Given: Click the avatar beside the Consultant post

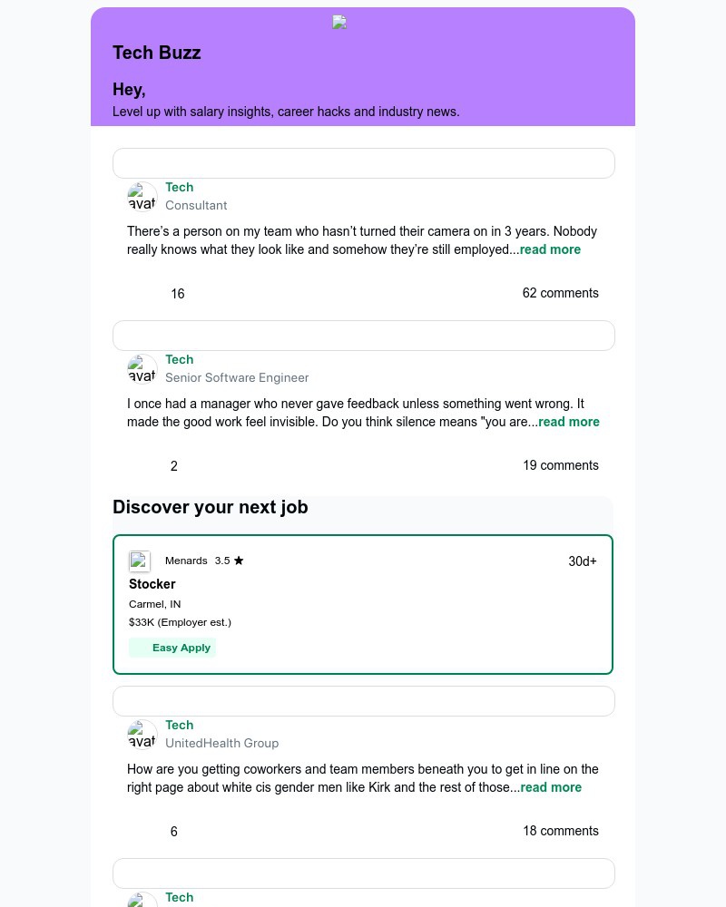Looking at the screenshot, I should coord(142,197).
